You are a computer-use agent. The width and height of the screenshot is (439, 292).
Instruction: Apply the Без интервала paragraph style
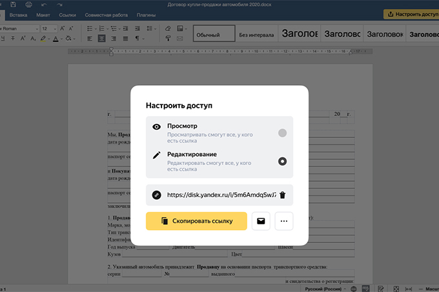(256, 34)
